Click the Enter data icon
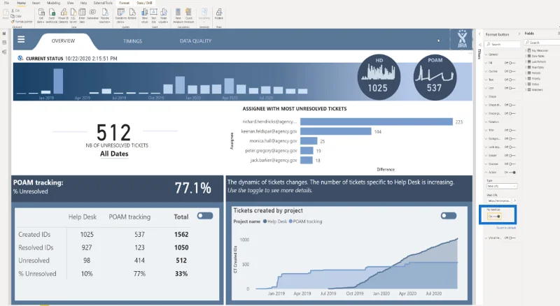 (82, 13)
